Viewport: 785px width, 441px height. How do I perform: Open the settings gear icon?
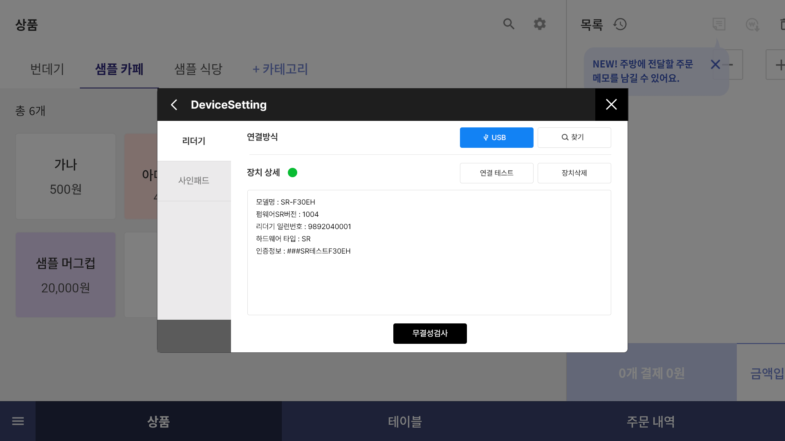(x=540, y=24)
